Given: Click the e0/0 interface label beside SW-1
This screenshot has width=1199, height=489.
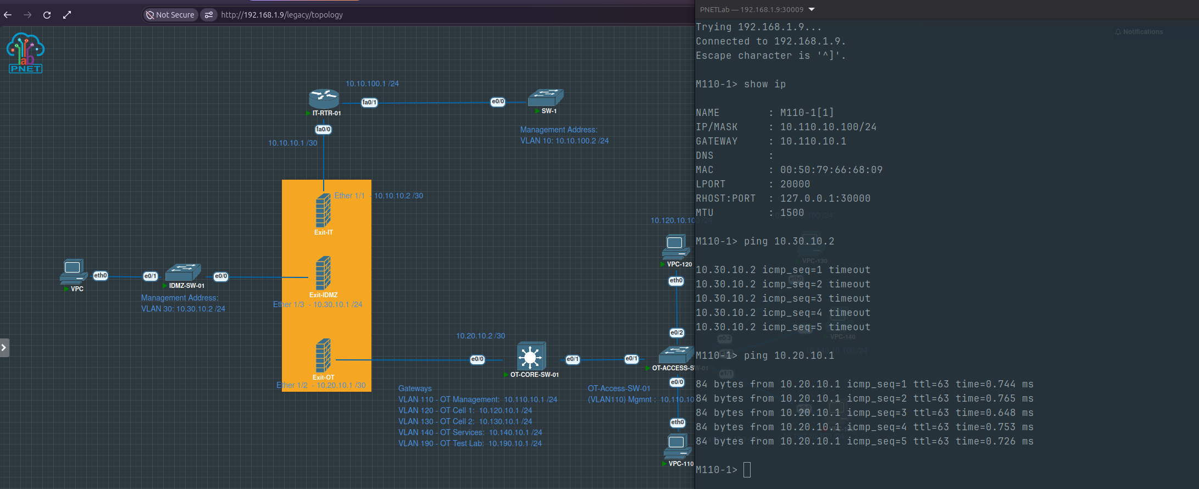Looking at the screenshot, I should (x=498, y=102).
